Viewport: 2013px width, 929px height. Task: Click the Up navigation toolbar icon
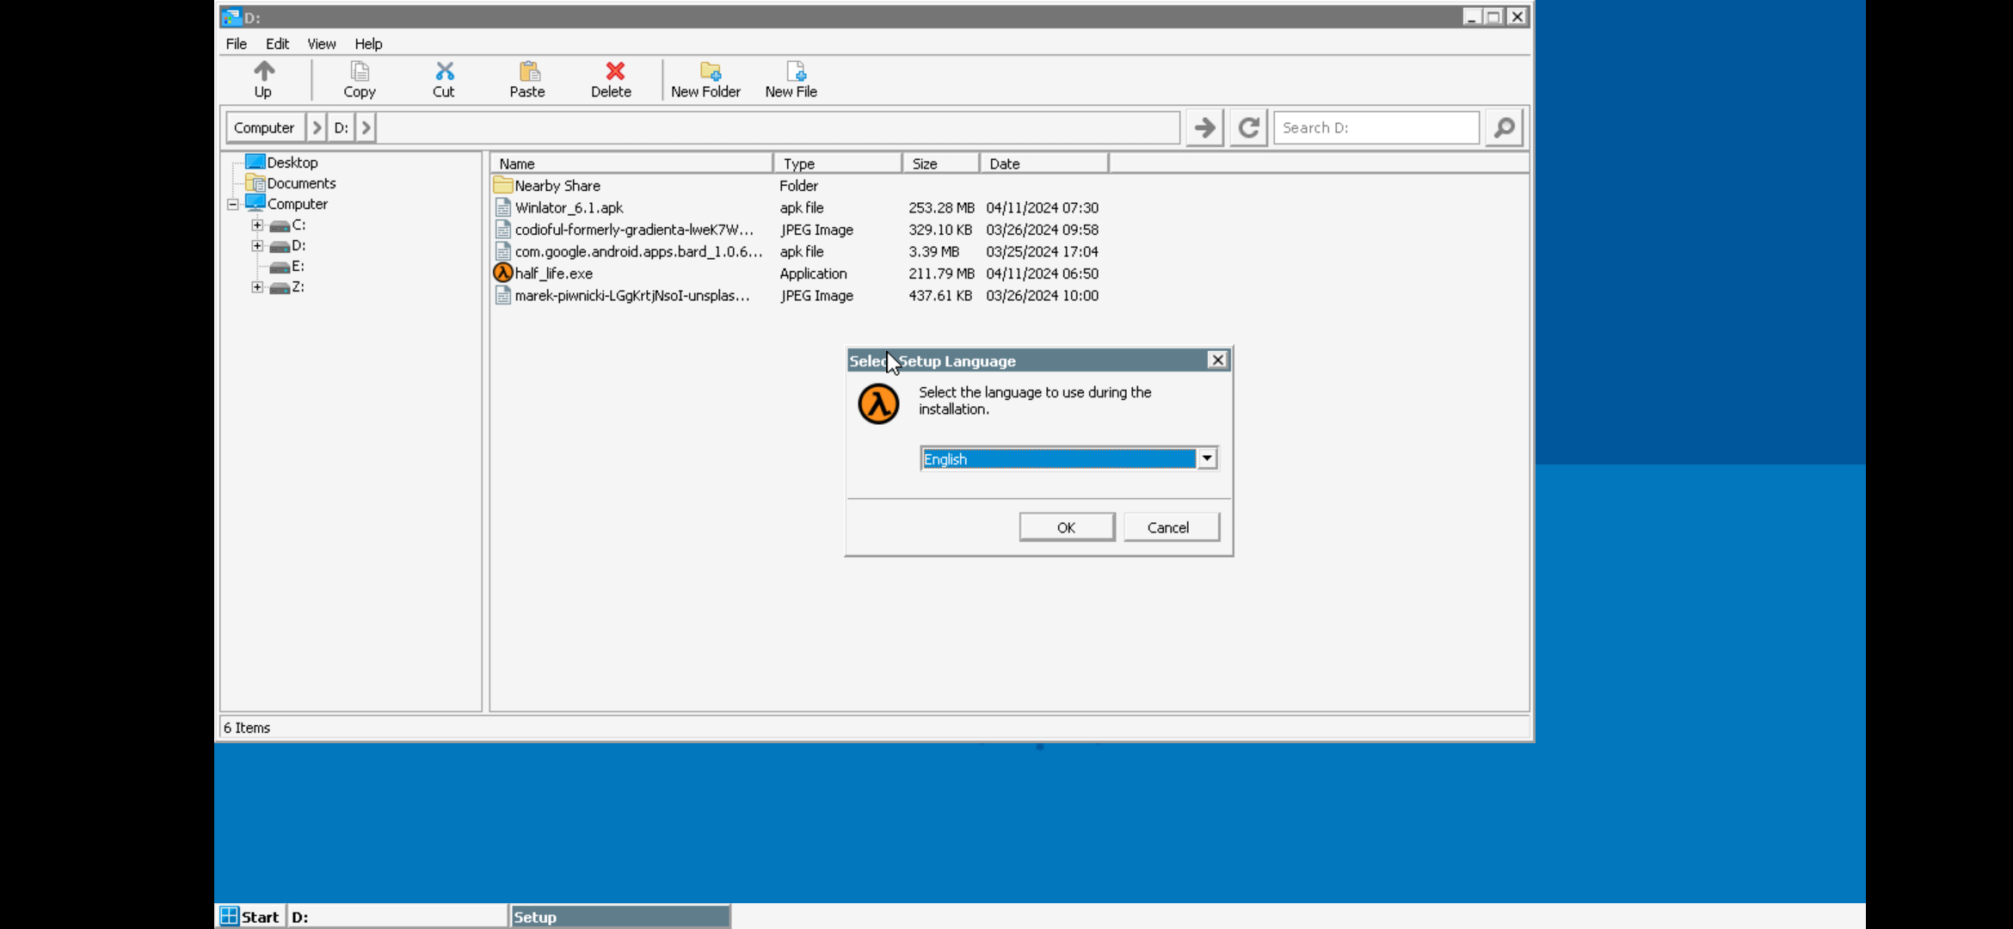click(x=263, y=78)
